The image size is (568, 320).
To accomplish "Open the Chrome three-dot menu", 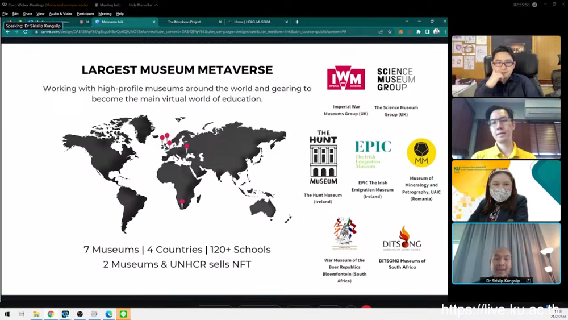I will [x=445, y=32].
